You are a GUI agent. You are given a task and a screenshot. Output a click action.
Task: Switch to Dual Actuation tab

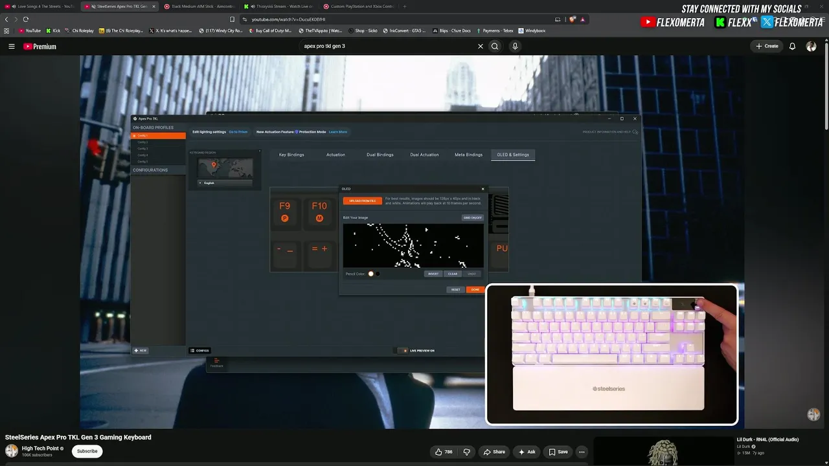click(424, 155)
